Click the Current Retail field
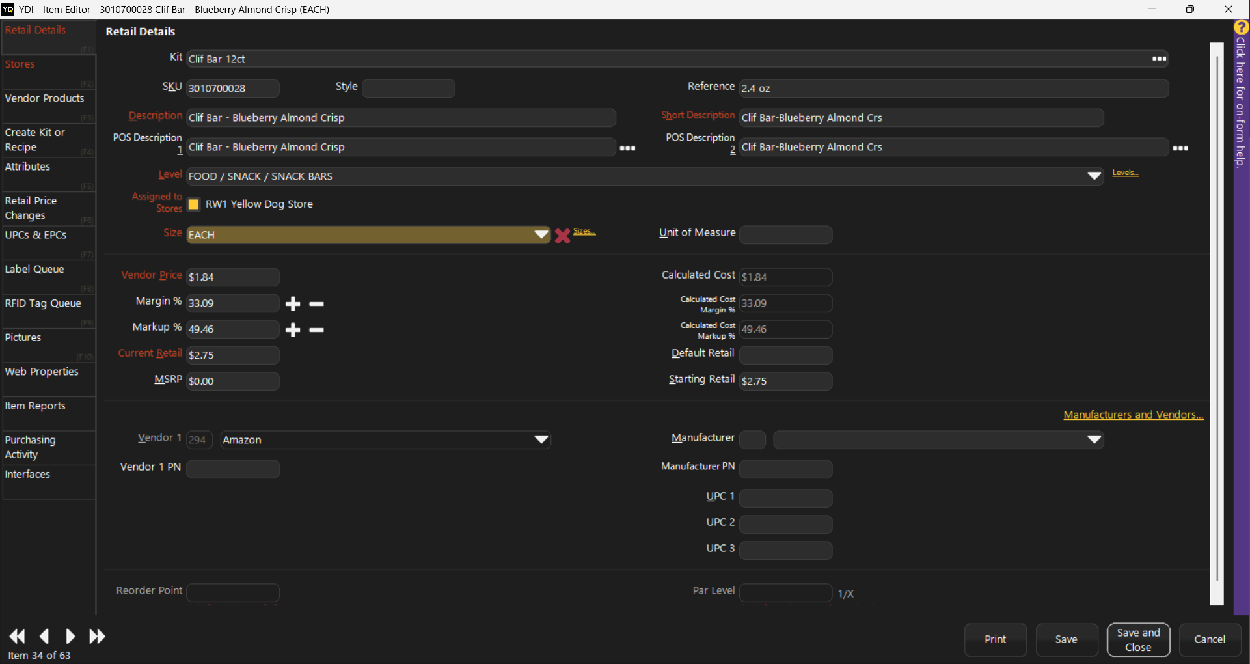 pyautogui.click(x=233, y=355)
